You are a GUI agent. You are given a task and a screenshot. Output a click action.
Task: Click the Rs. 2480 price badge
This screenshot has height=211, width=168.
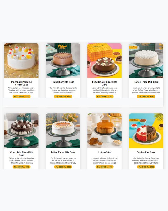coord(146,167)
